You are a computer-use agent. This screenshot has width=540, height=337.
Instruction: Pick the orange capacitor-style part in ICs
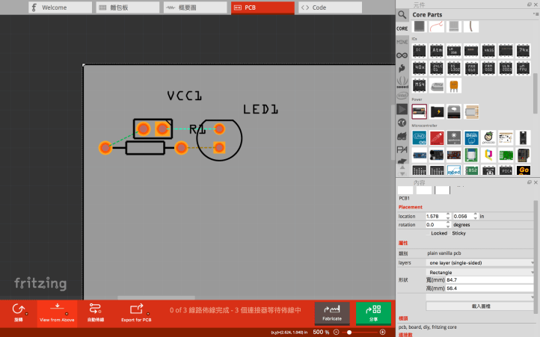click(x=454, y=85)
